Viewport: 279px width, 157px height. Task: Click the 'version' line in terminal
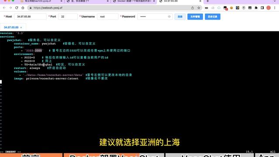pos(12,33)
